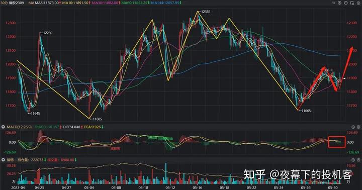Click the 05-04 date on time axis

click(x=89, y=187)
